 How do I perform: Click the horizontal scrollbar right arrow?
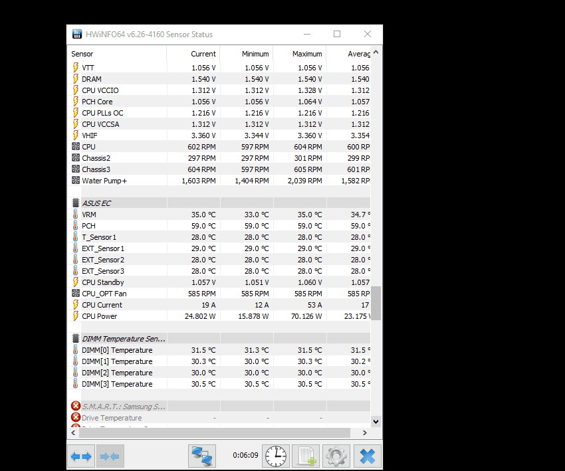coord(365,432)
